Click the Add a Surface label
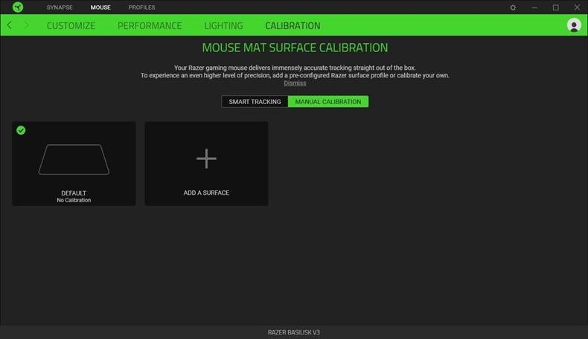 [x=206, y=193]
